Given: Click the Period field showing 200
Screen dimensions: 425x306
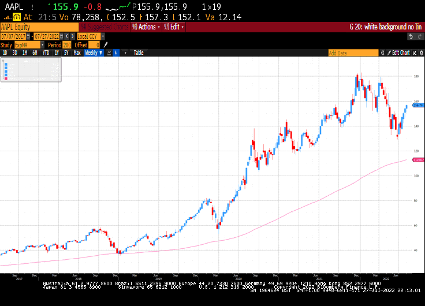Looking at the screenshot, I should click(66, 44).
